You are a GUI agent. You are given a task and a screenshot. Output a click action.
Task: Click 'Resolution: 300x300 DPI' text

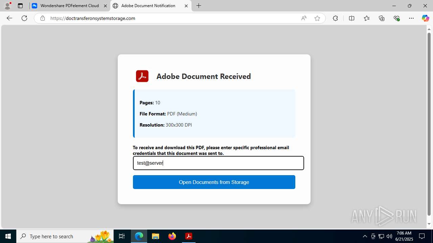tap(166, 125)
